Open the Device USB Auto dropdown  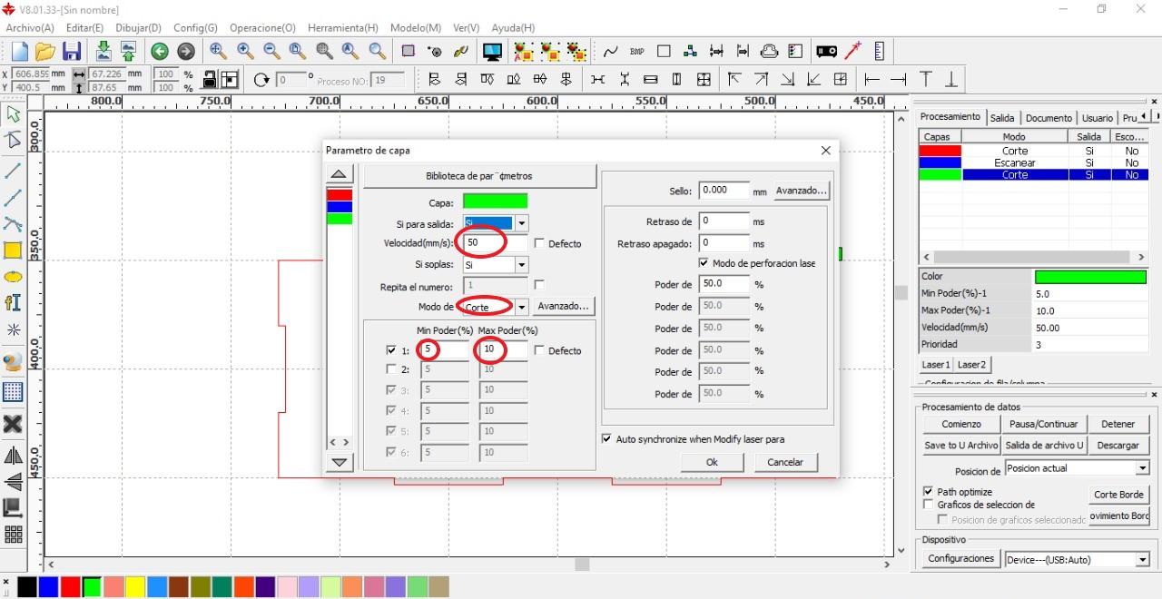pos(1143,560)
